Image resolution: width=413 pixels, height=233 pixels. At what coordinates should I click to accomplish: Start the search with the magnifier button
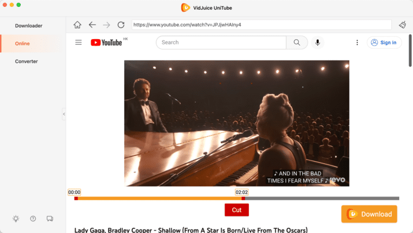coord(297,42)
